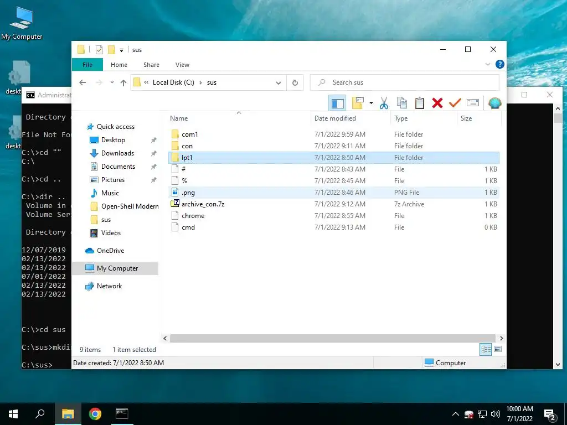
Task: Switch to the Home ribbon tab
Action: pos(119,65)
